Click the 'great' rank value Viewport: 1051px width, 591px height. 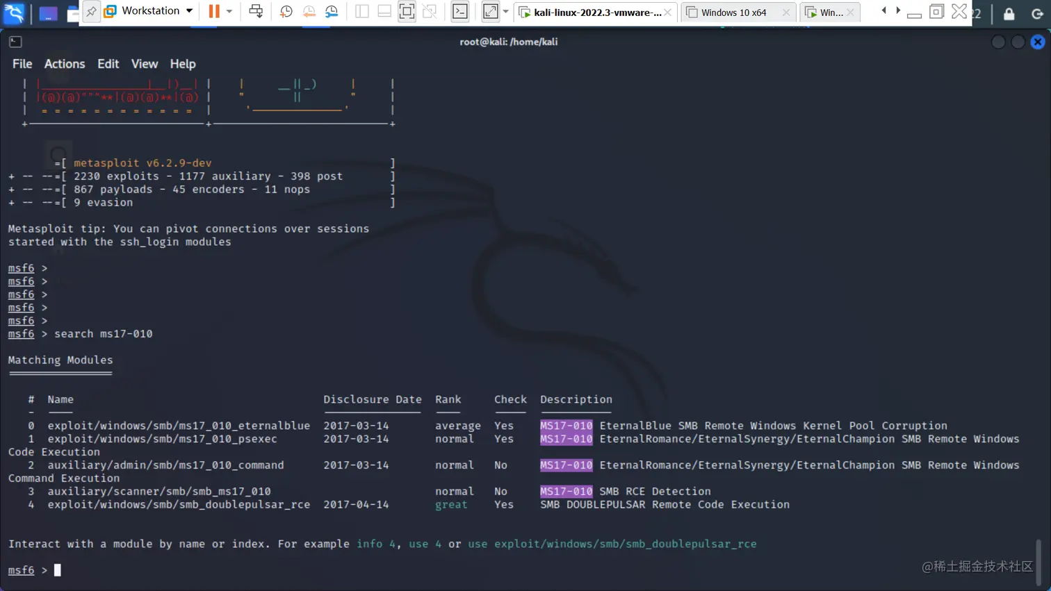451,505
